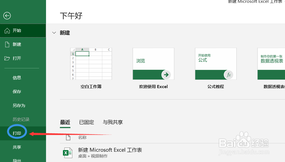Click the new document icon beside 新建
This screenshot has width=285, height=162.
coord(7,44)
